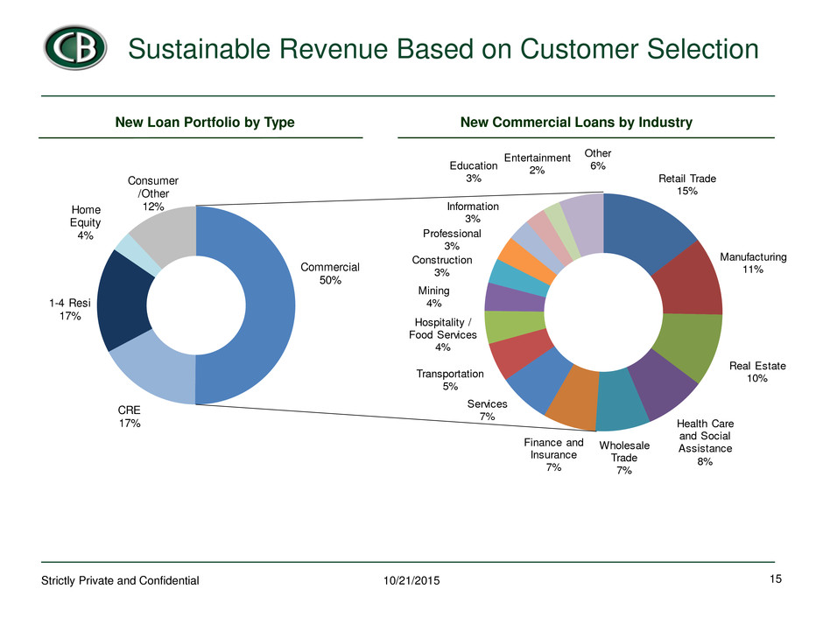823x617 pixels.
Task: Select the slide title 'Sustainable Revenue Based on Customer Selection'
Action: pyautogui.click(x=443, y=49)
